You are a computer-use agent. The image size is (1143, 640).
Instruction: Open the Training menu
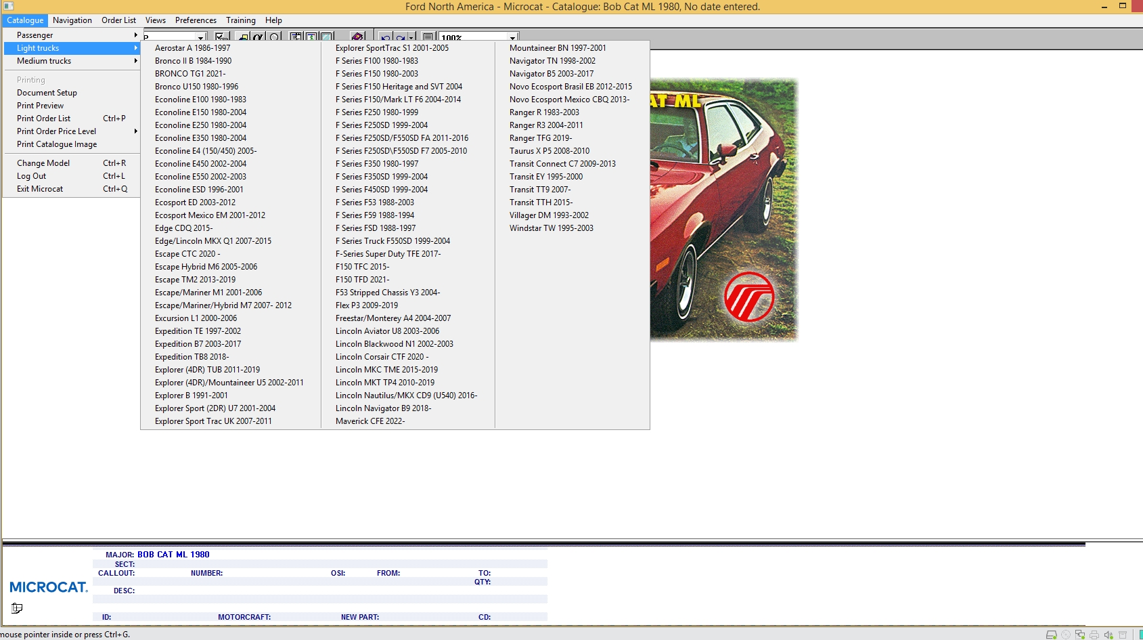pos(241,20)
